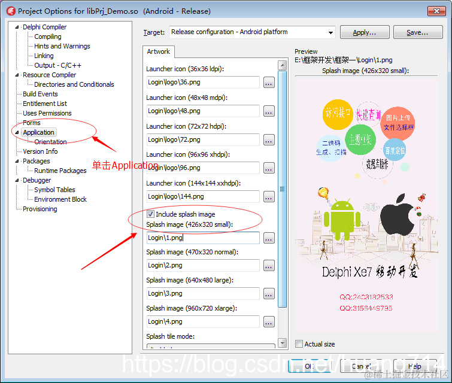Click the Login\2.png splash input field
The height and width of the screenshot is (383, 452).
pyautogui.click(x=203, y=266)
